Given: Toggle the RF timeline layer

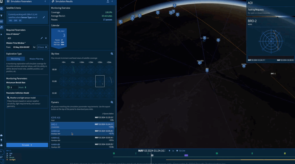Looking at the screenshot, I should (9, 156).
